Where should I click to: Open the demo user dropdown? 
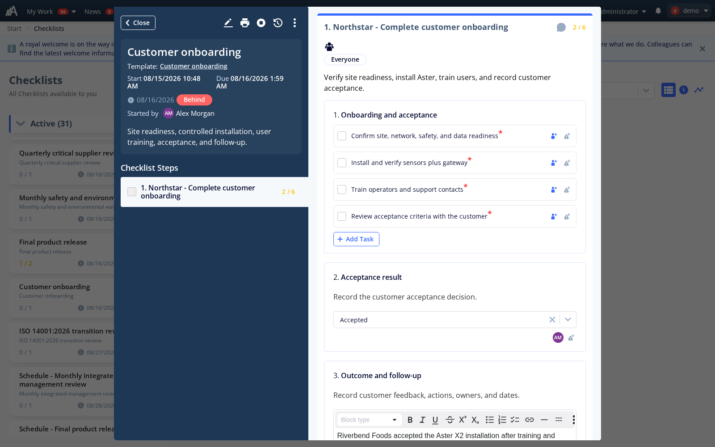tap(689, 11)
